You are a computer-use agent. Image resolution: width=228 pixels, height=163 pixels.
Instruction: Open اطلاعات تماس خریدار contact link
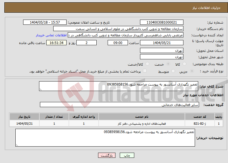point(51,35)
